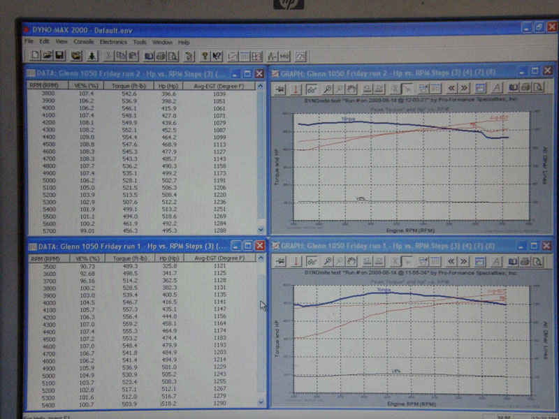Click scroll-up arrow in run 1 data window

point(261,258)
